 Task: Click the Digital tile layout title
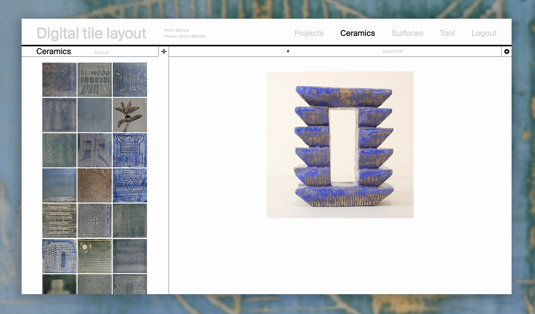point(91,33)
